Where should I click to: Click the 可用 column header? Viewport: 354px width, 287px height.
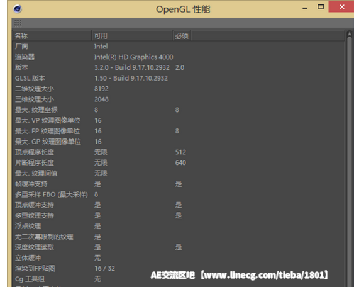(132, 36)
